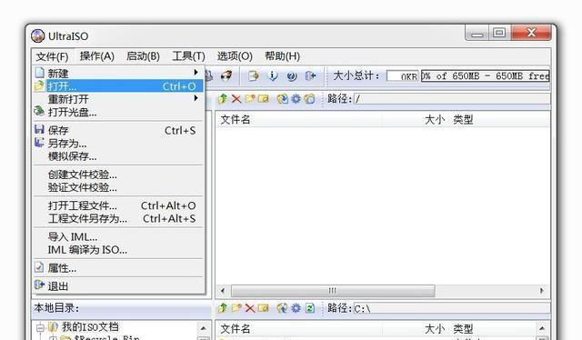Click the new folder icon in upper pane toolbar
The image size is (582, 340).
(x=250, y=99)
